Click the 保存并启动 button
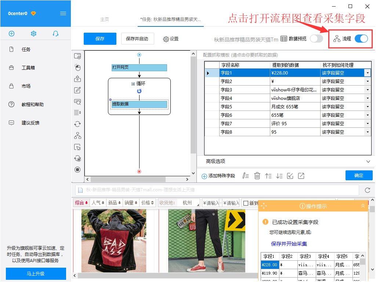Screen dimensions: 376x282 point(136,38)
